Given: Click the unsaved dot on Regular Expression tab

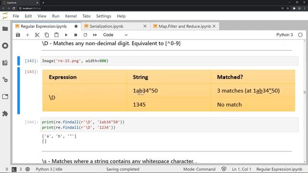Looking at the screenshot, I should (x=76, y=26).
